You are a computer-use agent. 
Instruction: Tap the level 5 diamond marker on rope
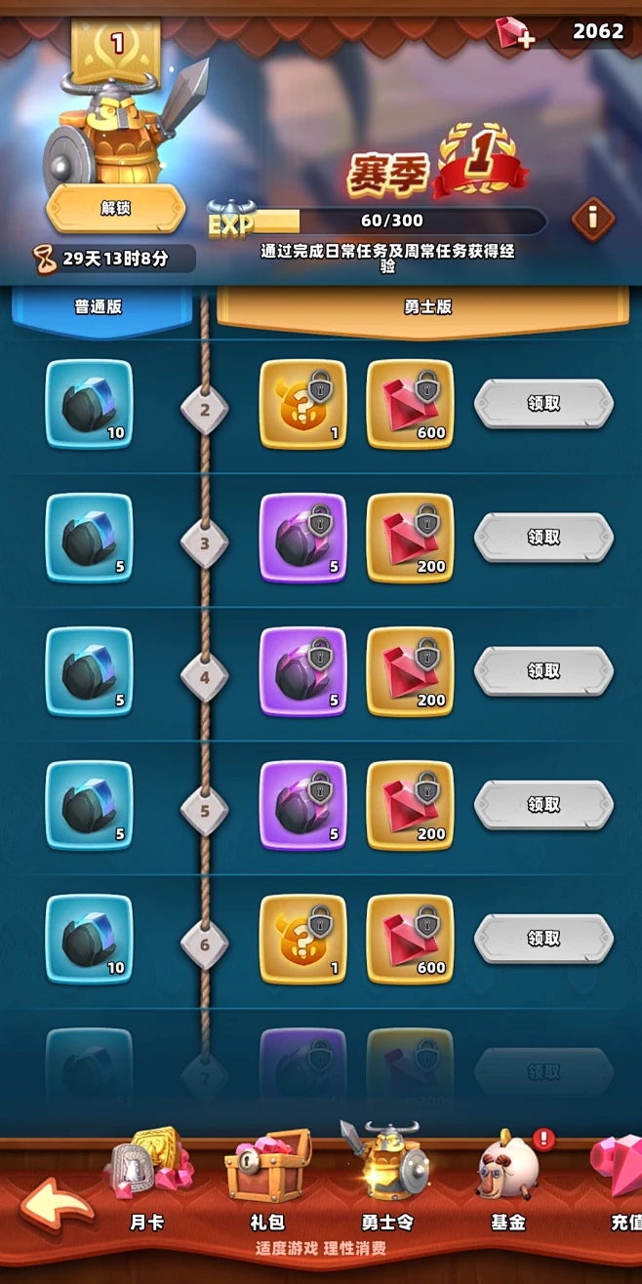(205, 810)
